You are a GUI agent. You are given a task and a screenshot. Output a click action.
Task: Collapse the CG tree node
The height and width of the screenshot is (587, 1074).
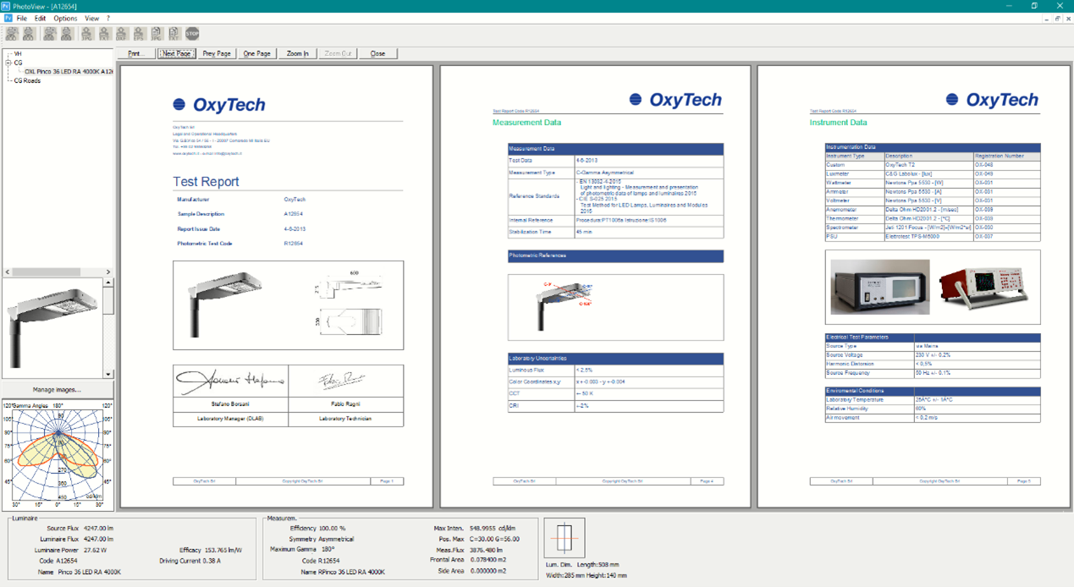pyautogui.click(x=8, y=63)
